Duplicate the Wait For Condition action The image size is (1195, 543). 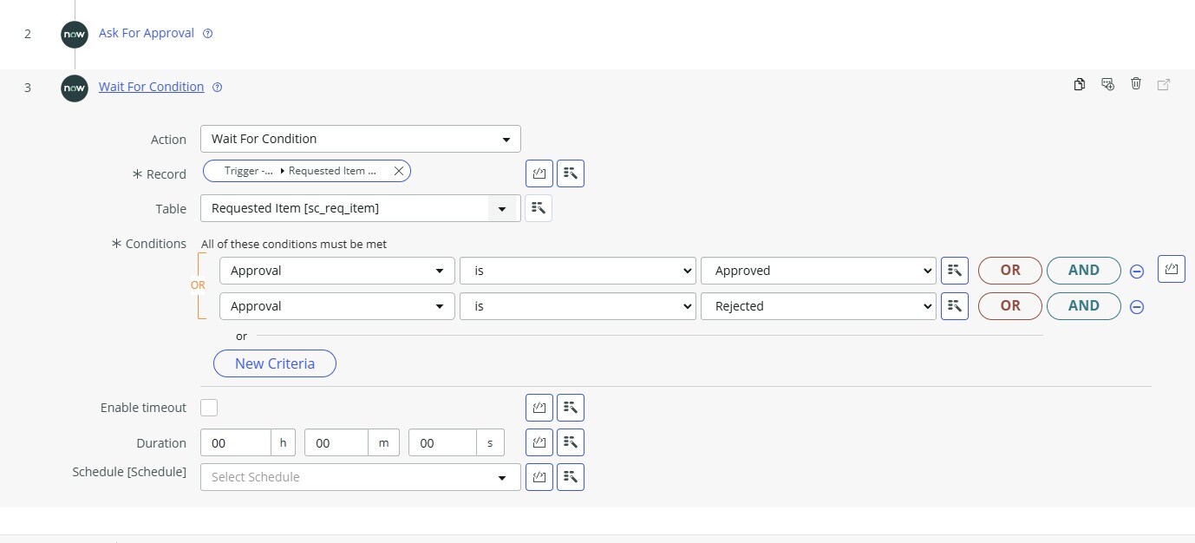[x=1079, y=83]
